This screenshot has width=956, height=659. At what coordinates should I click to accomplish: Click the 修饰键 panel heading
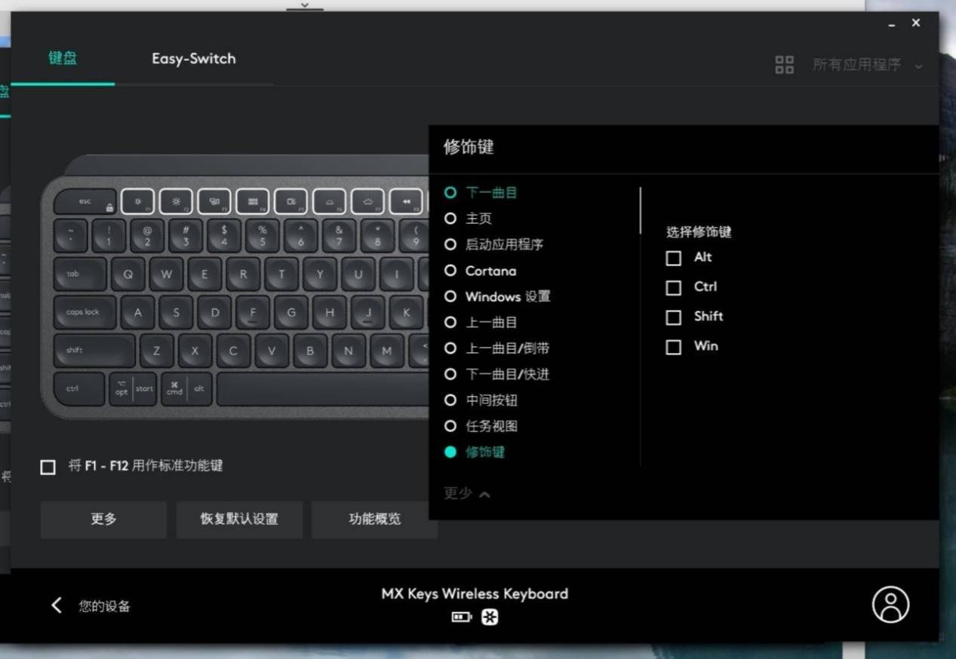tap(469, 147)
